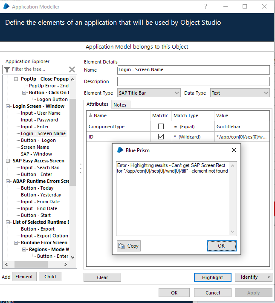Click the Copy button in error dialog
The image size is (275, 303).
click(x=129, y=246)
